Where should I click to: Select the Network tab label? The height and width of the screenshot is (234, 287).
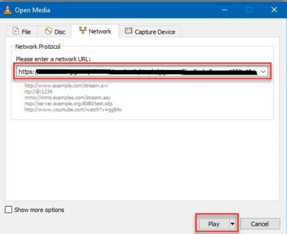coord(100,31)
